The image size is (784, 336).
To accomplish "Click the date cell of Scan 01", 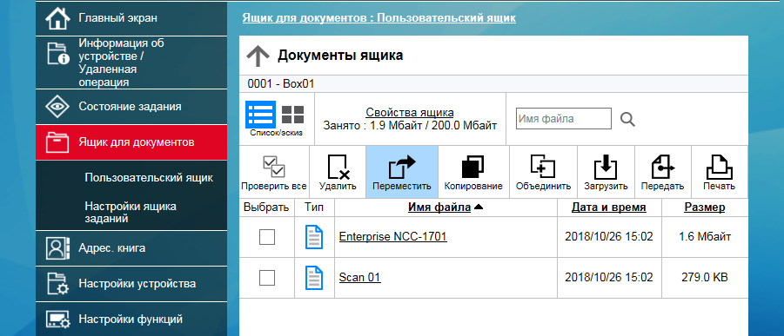I will click(609, 277).
